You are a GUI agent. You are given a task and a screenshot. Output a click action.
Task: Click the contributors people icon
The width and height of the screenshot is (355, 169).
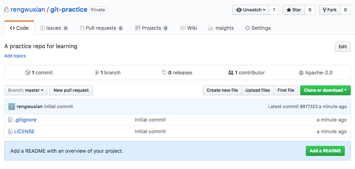click(x=231, y=73)
